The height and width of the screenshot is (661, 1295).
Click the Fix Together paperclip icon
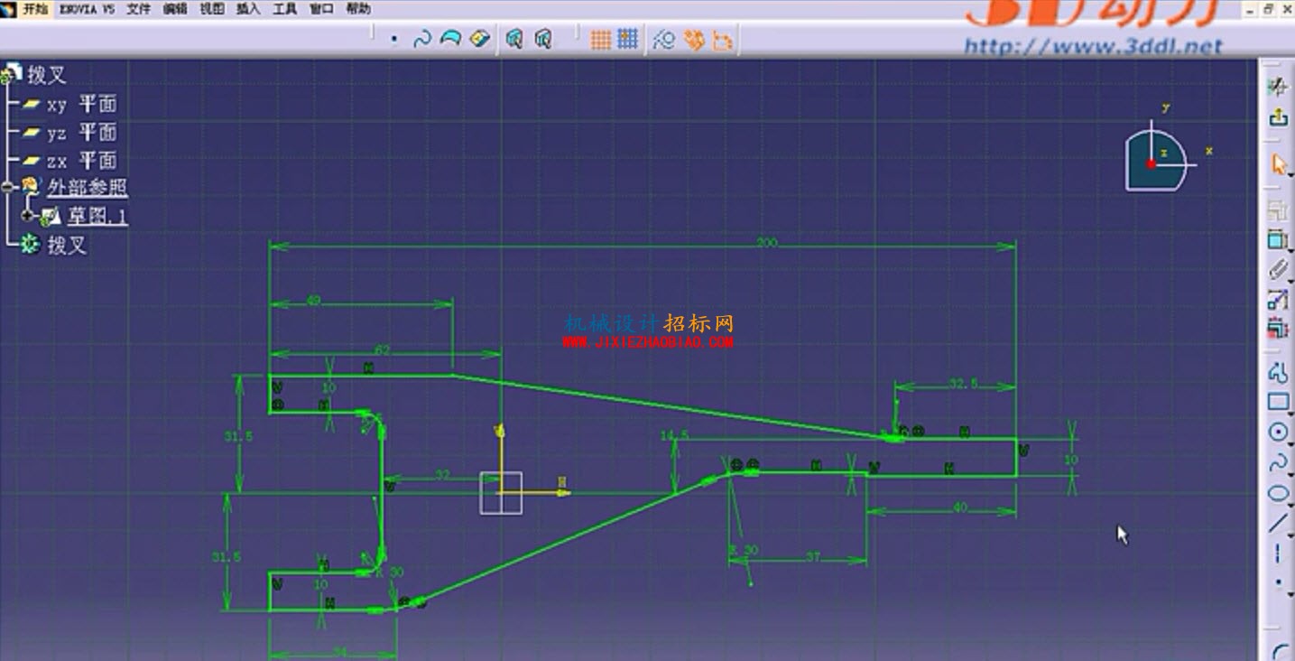click(1277, 269)
